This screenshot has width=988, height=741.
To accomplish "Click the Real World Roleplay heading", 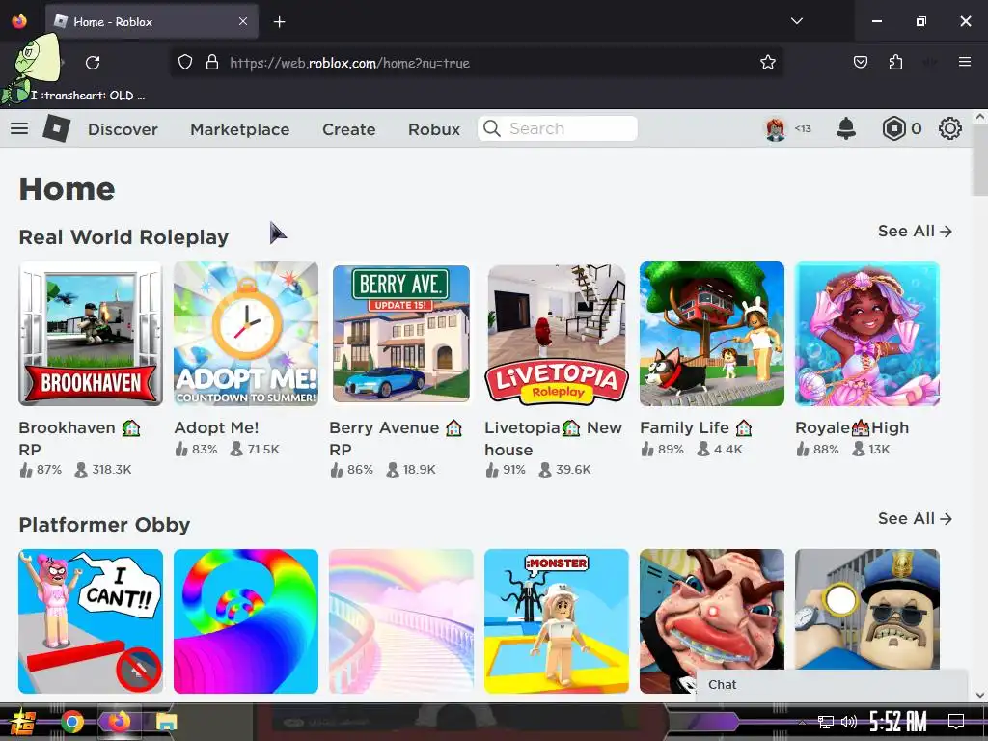I will (123, 237).
